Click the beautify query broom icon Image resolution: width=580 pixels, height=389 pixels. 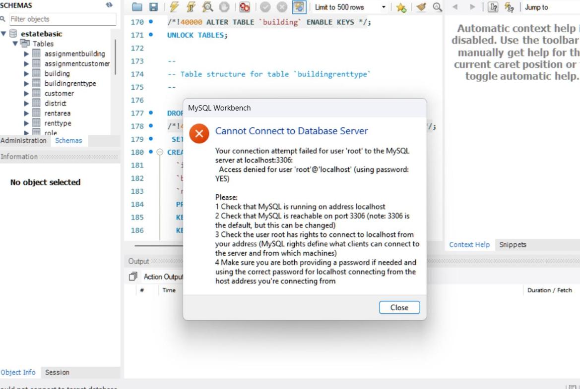[x=421, y=7]
